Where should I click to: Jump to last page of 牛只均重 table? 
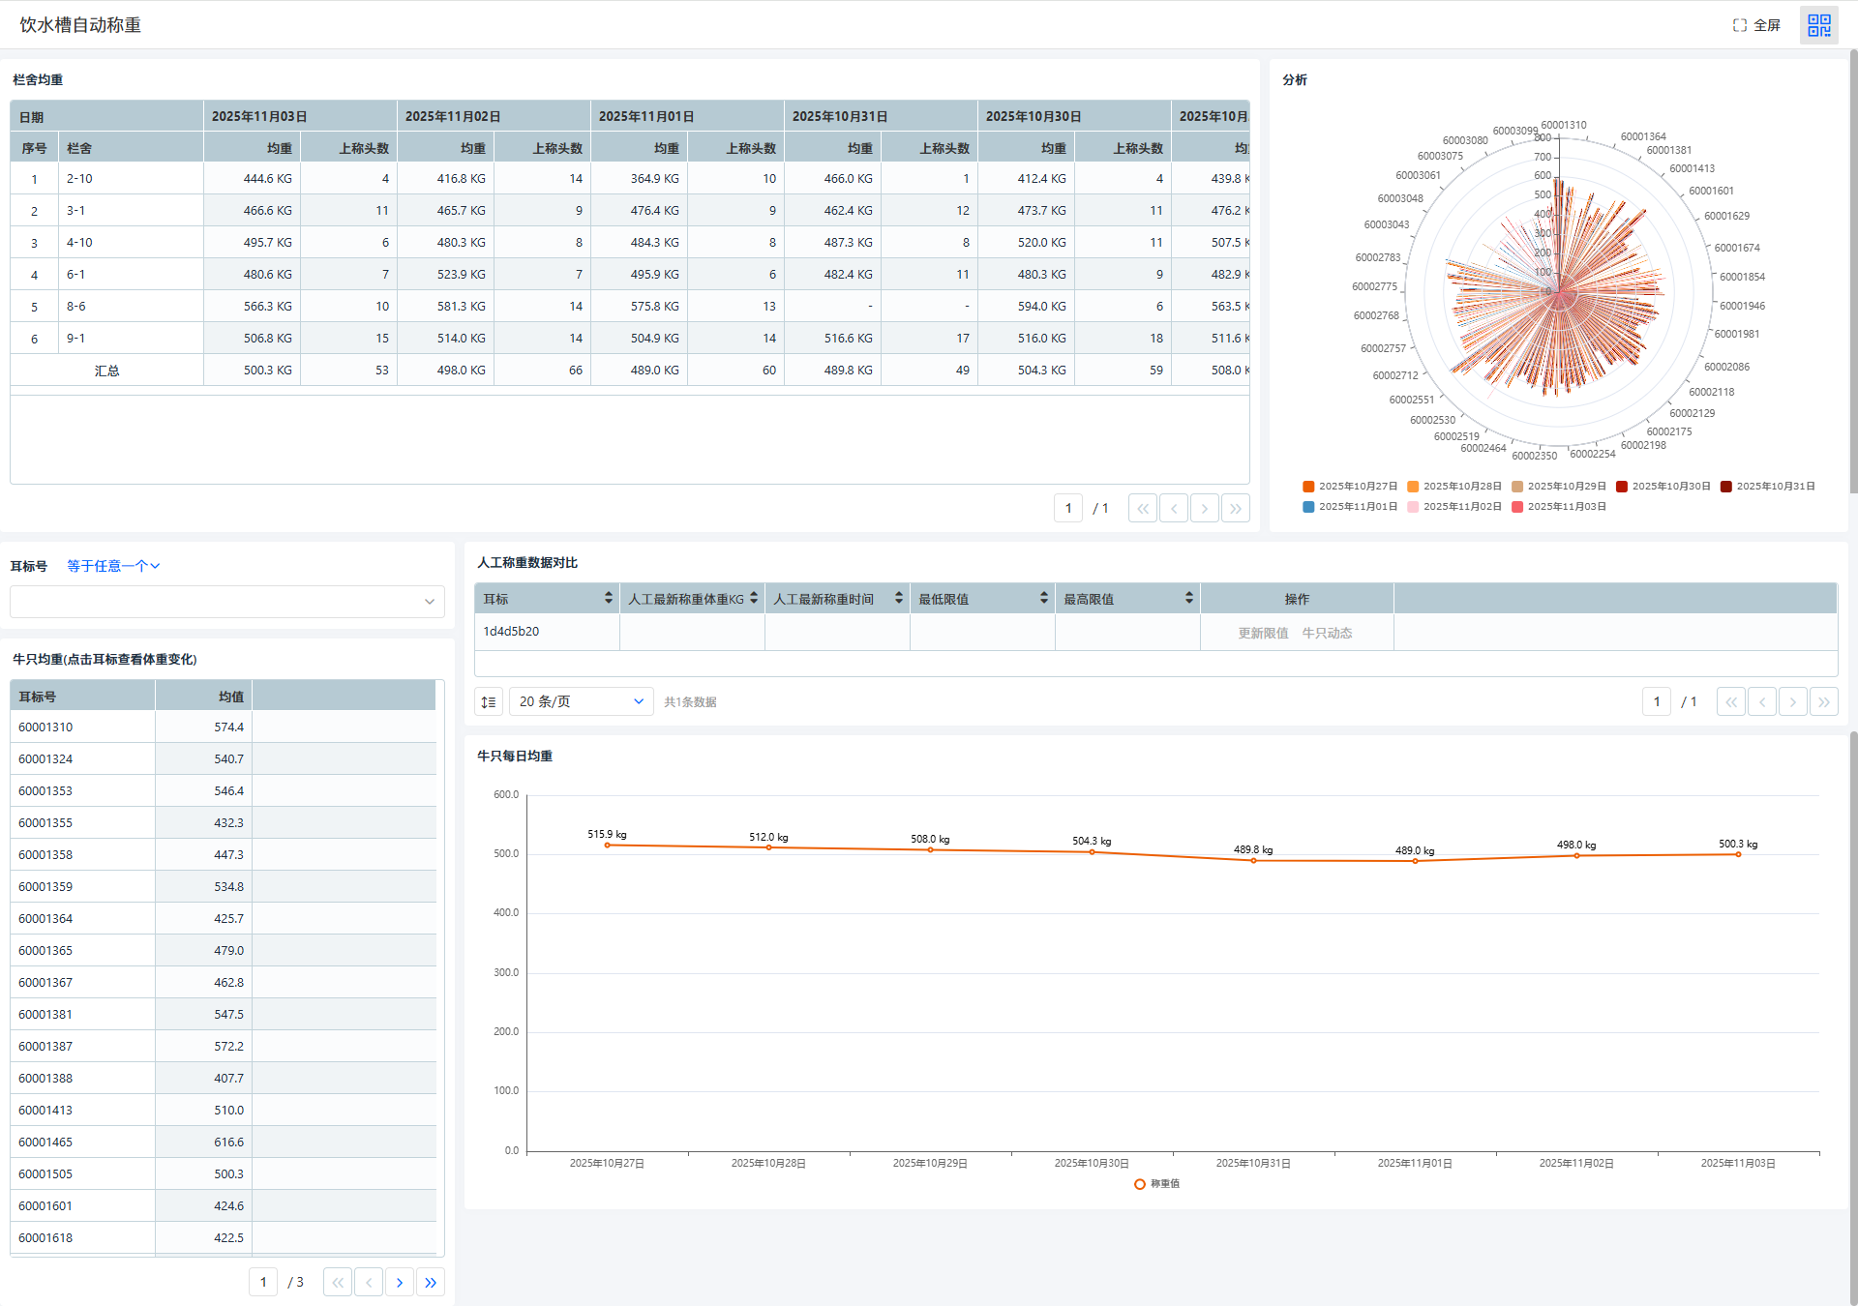[x=431, y=1282]
